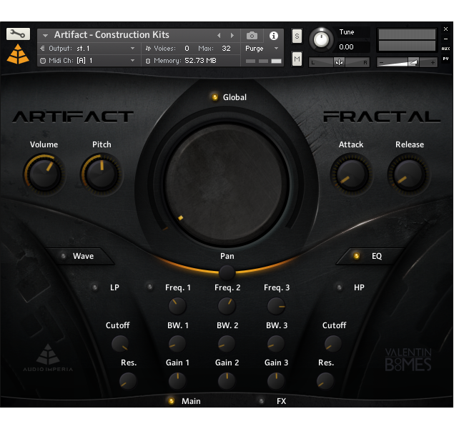Solo the instrument with S button
The image size is (454, 429).
pyautogui.click(x=297, y=36)
